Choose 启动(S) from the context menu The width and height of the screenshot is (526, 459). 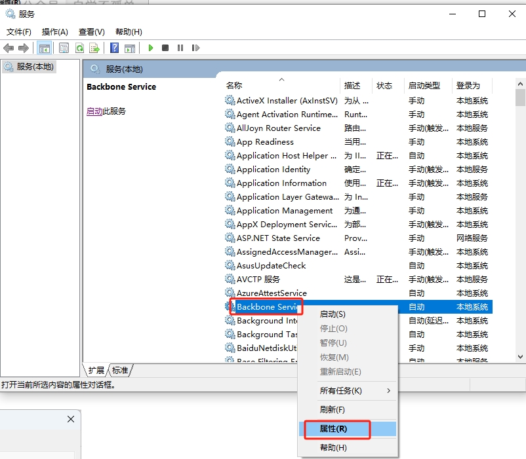click(x=333, y=314)
